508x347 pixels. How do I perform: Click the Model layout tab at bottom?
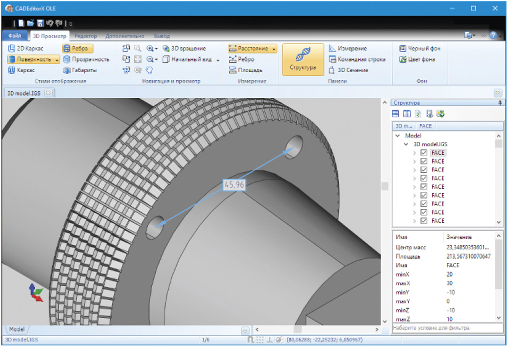(17, 329)
